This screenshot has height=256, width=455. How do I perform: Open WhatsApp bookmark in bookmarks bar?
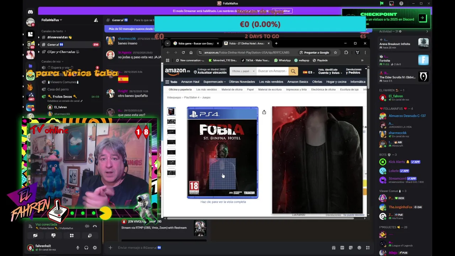282,60
